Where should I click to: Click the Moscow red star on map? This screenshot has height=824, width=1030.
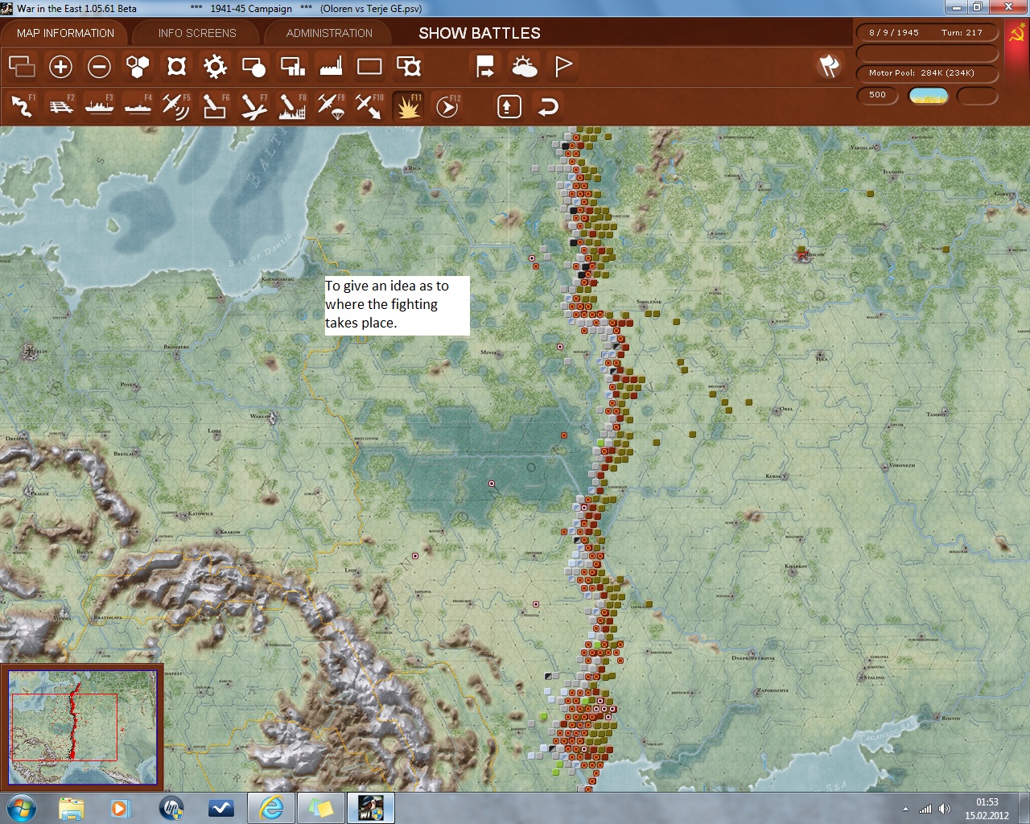(801, 254)
